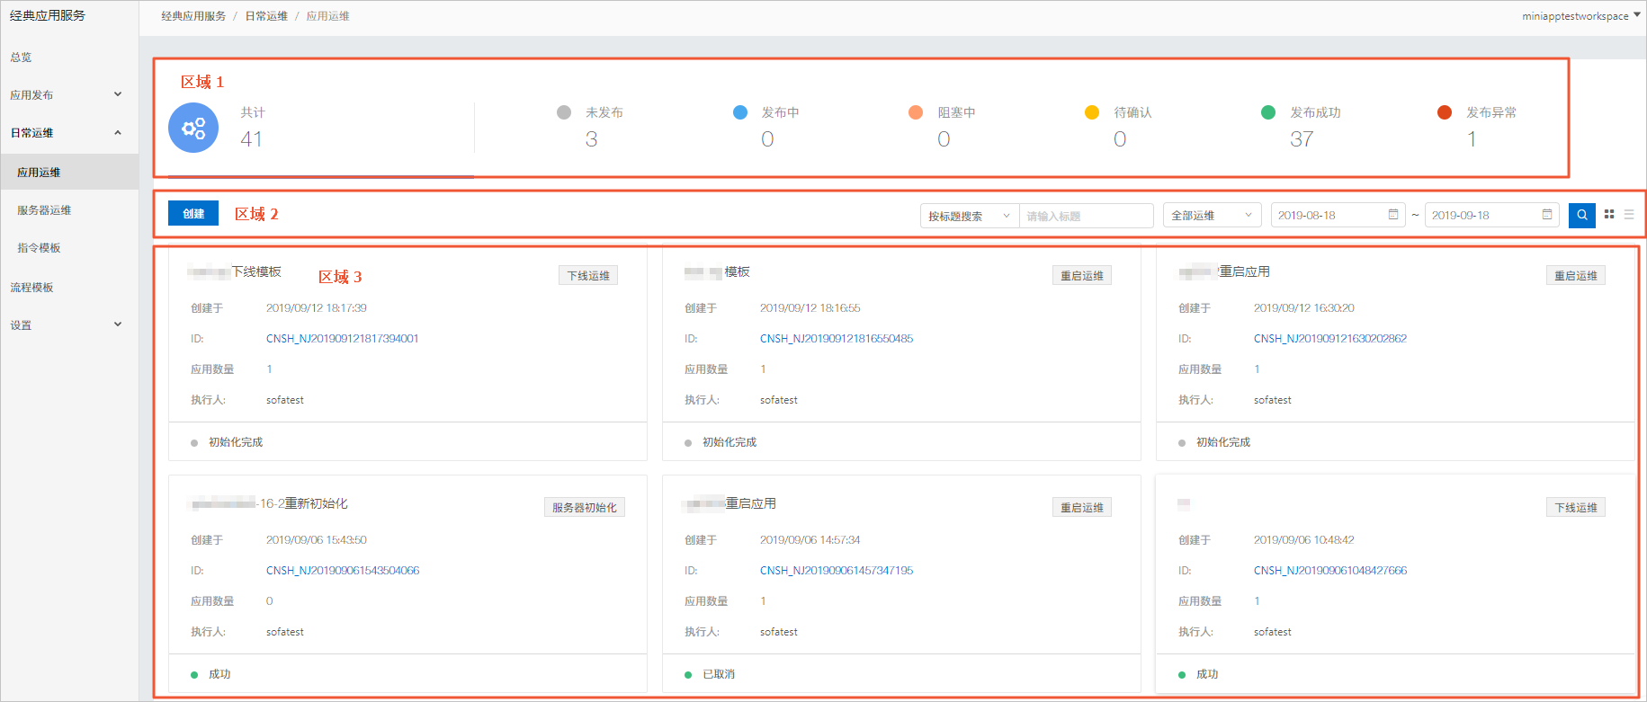The image size is (1647, 702).
Task: Open ID CNSH_NJ201909121630202862 link
Action: tap(1330, 339)
